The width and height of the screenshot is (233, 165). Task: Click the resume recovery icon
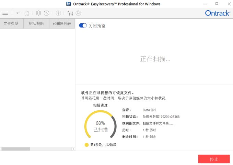[x=47, y=13]
